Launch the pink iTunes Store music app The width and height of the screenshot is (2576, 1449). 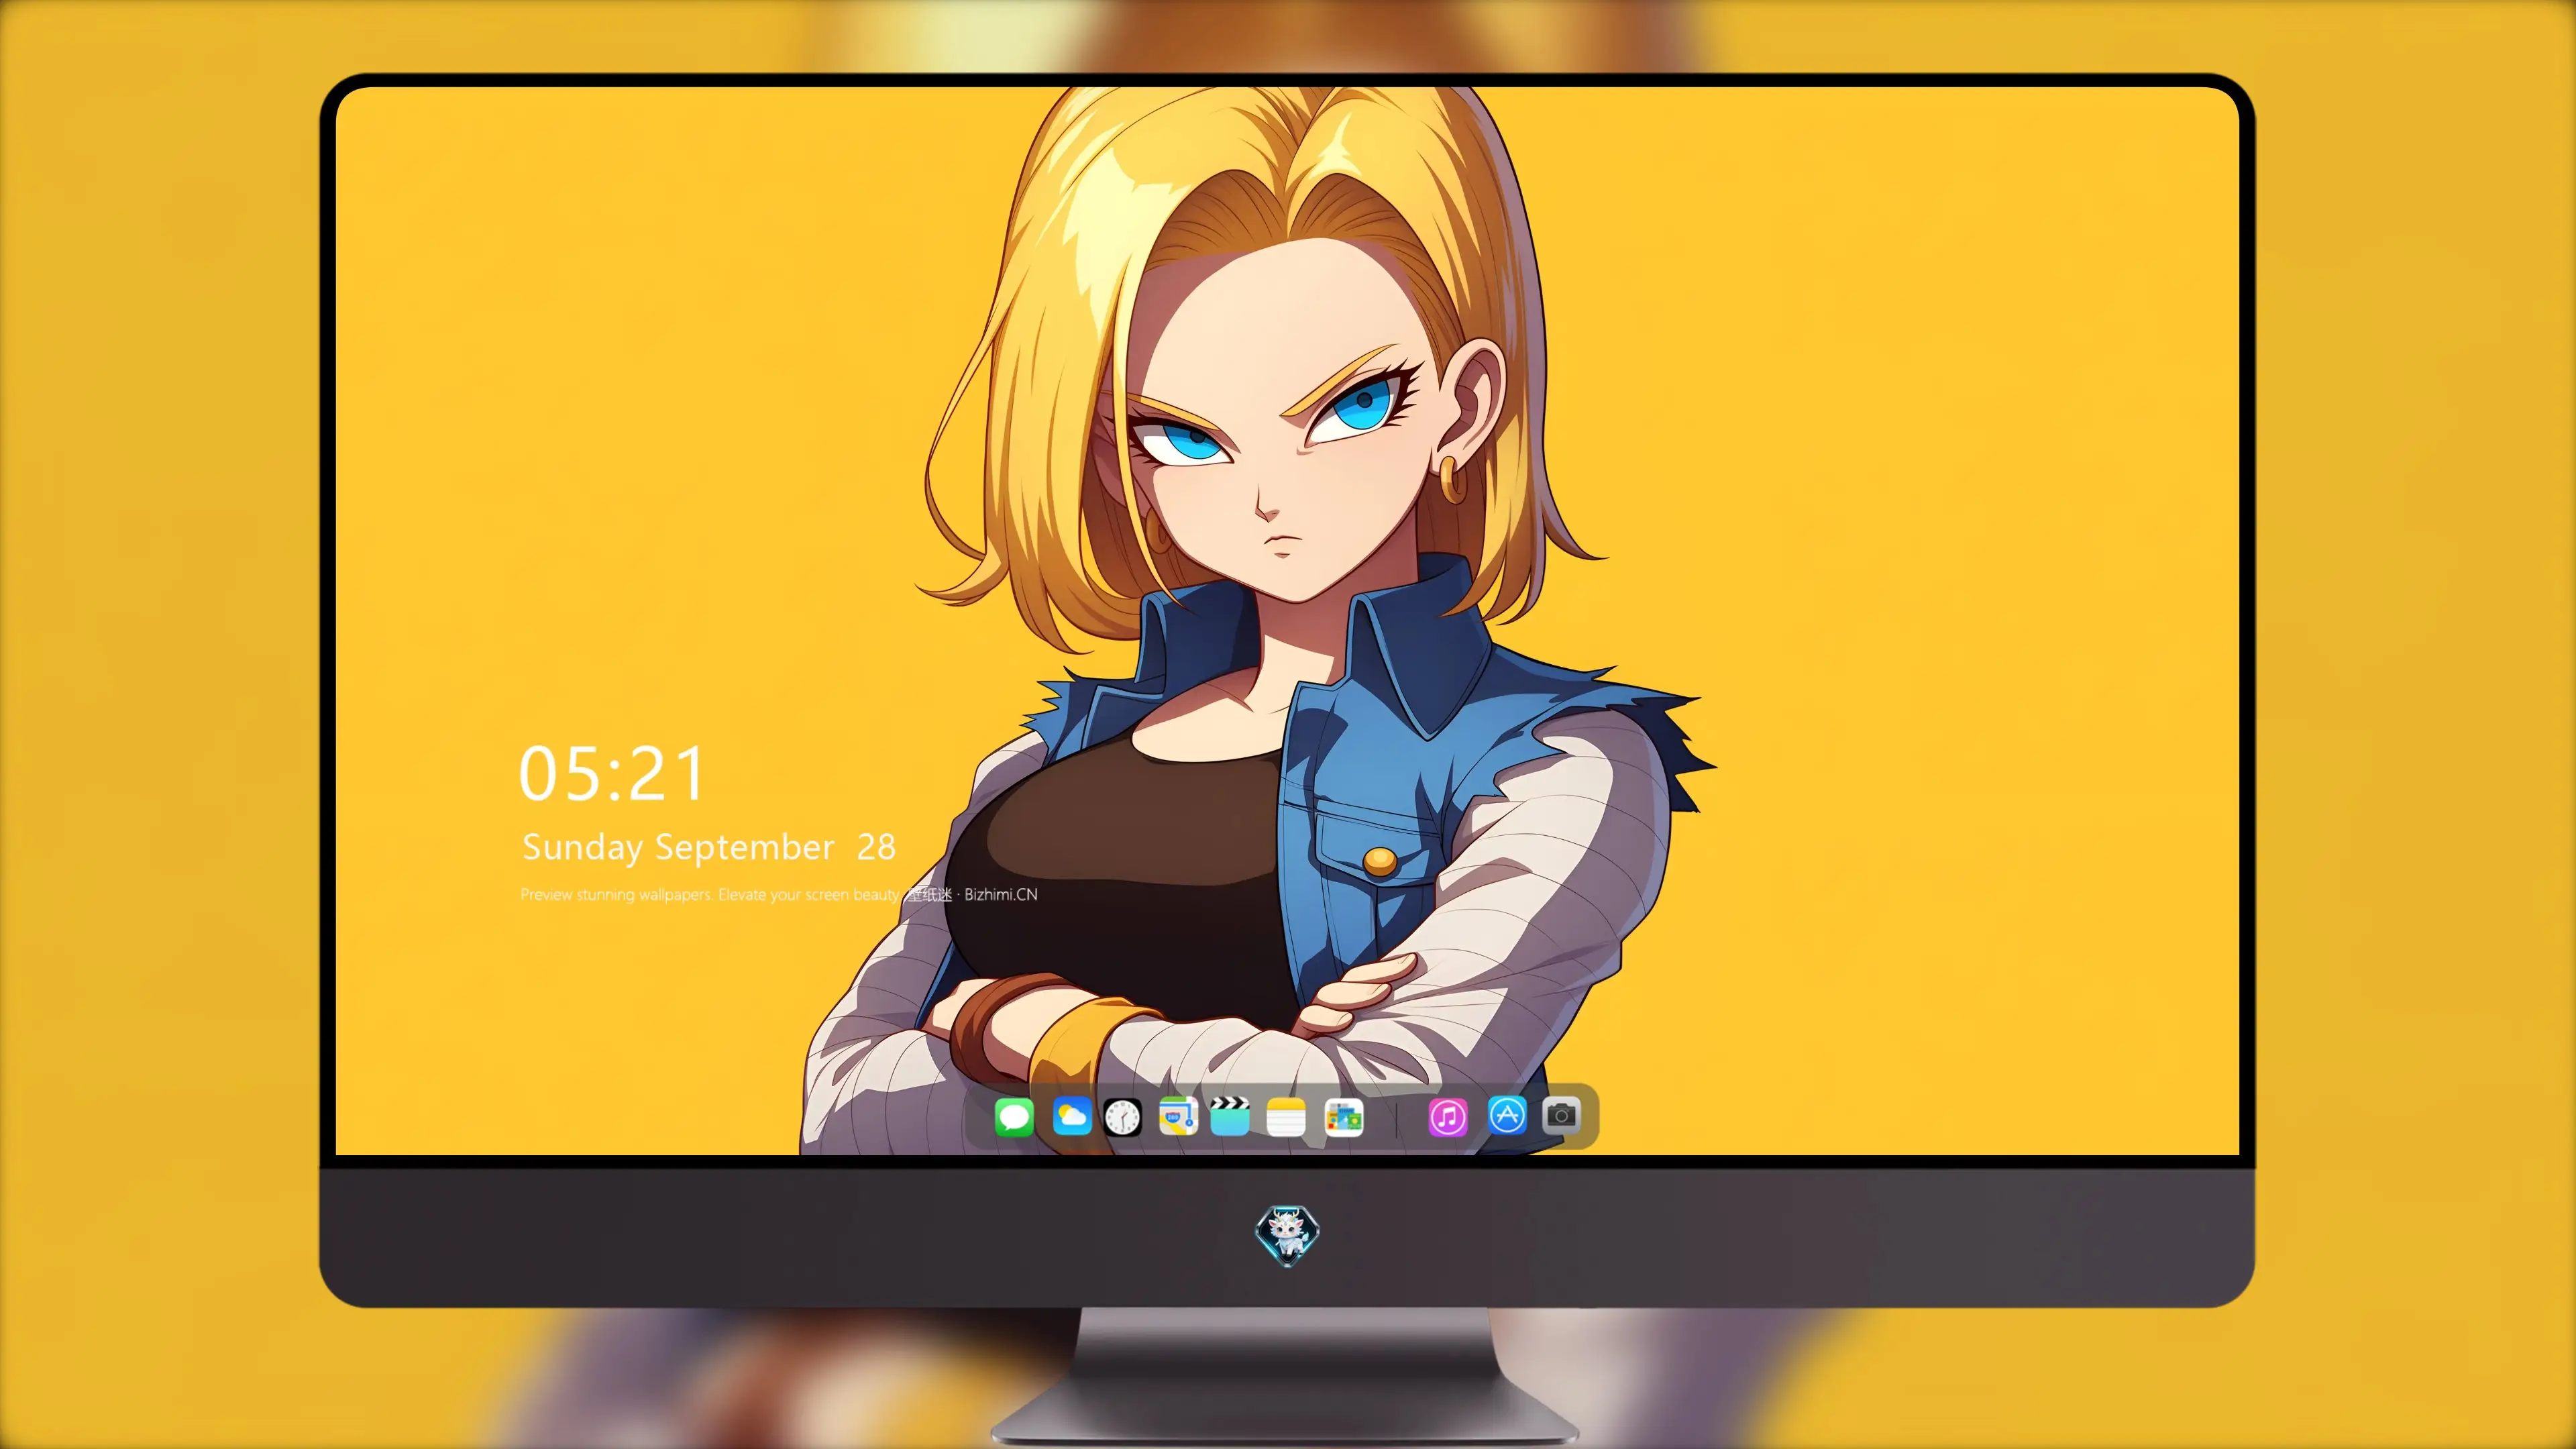tap(1448, 1117)
